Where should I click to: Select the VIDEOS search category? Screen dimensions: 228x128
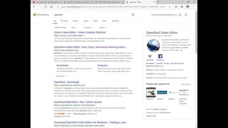86,21
